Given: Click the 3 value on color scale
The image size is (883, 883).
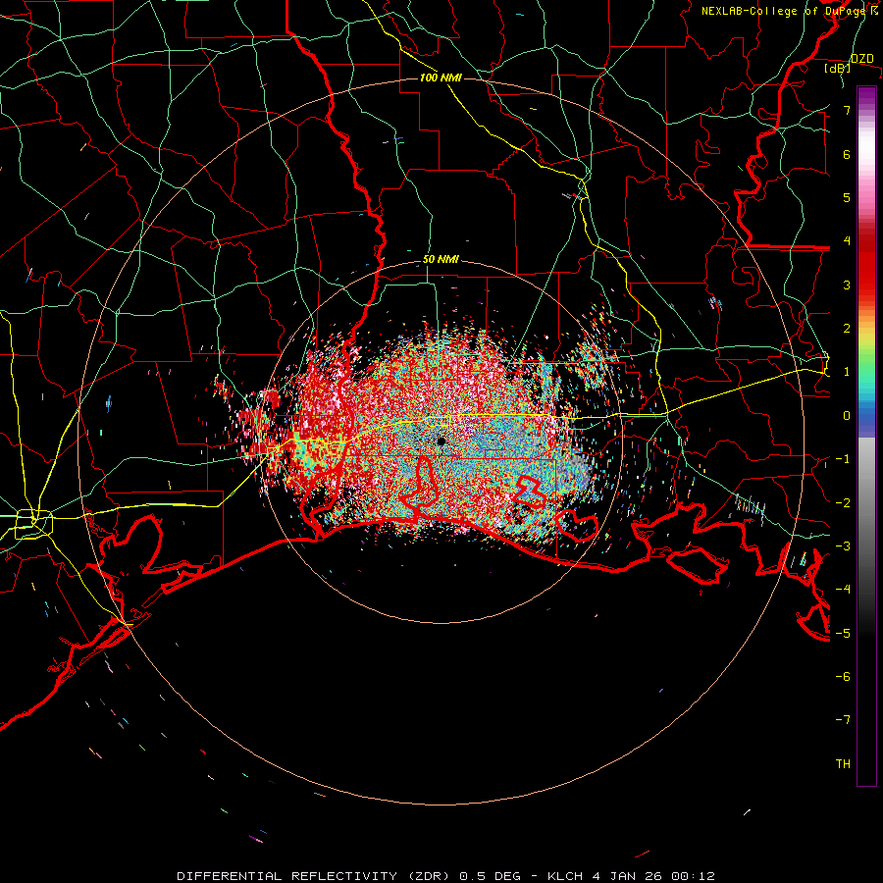Looking at the screenshot, I should (x=847, y=285).
